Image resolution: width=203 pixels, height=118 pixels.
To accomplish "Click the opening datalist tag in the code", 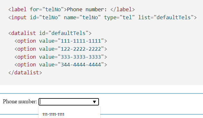I will pos(22,33).
